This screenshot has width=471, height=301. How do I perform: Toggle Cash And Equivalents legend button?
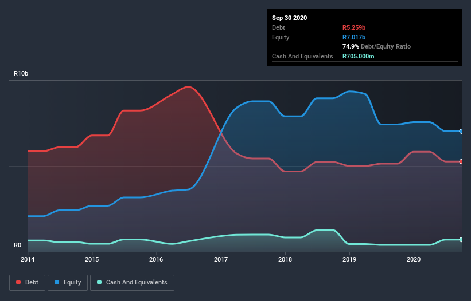(x=132, y=283)
